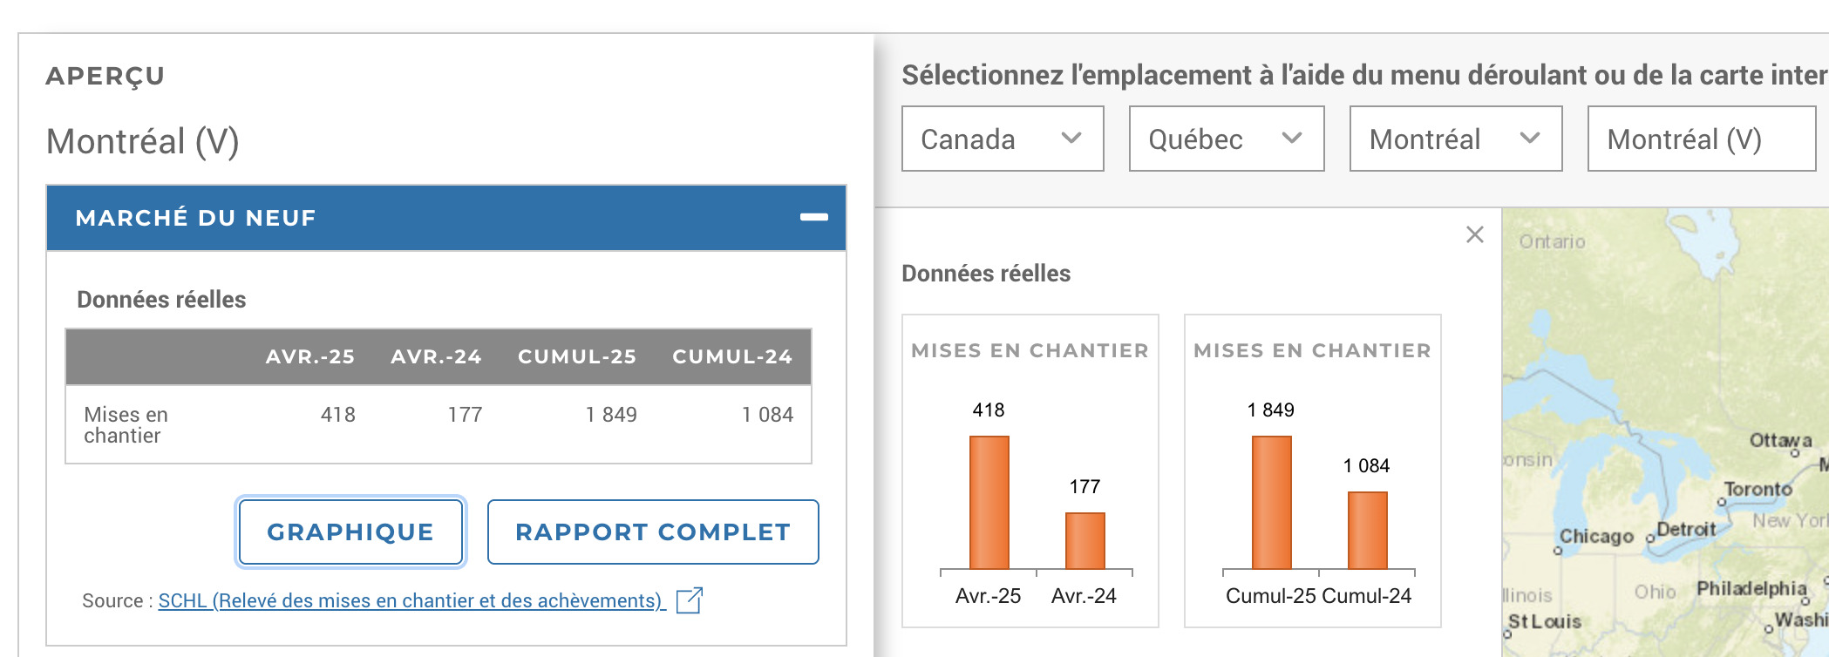Click the Avr.-24 orange bar
1829x657 pixels.
1084,540
